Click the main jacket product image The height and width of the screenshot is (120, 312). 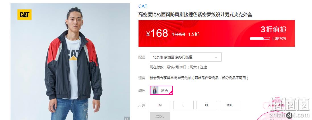70,62
